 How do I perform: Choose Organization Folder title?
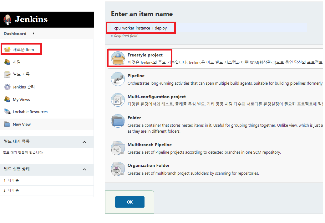[149, 165]
